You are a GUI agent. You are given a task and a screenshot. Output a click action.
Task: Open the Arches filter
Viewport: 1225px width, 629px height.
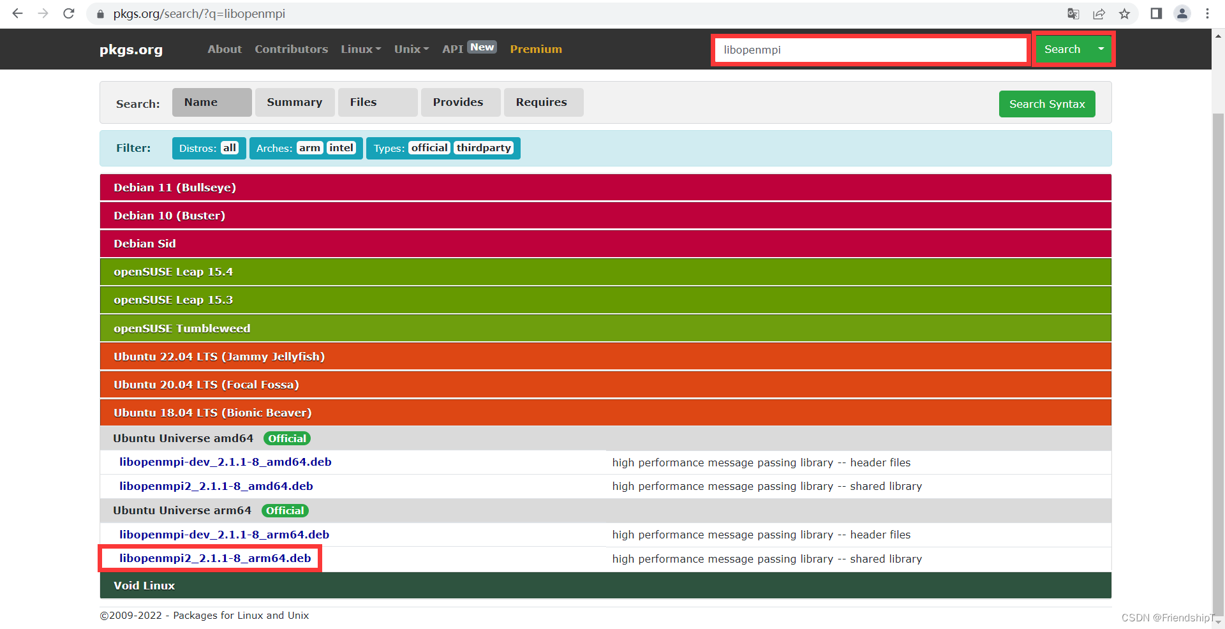coord(306,148)
